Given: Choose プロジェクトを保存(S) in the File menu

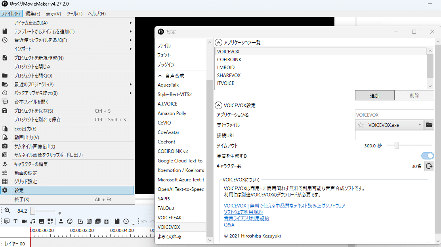Looking at the screenshot, I should point(67,111).
